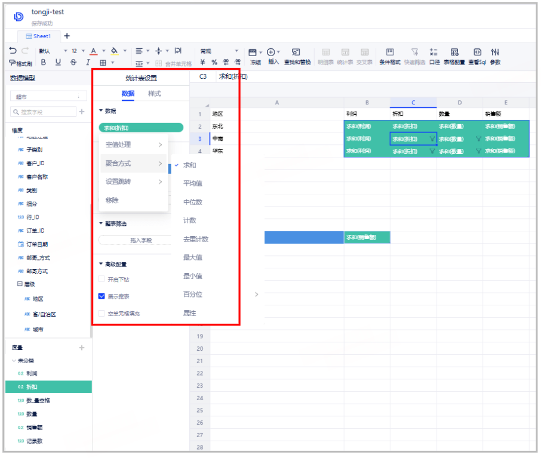Click the font color A swatch
The height and width of the screenshot is (458, 541).
tap(94, 51)
